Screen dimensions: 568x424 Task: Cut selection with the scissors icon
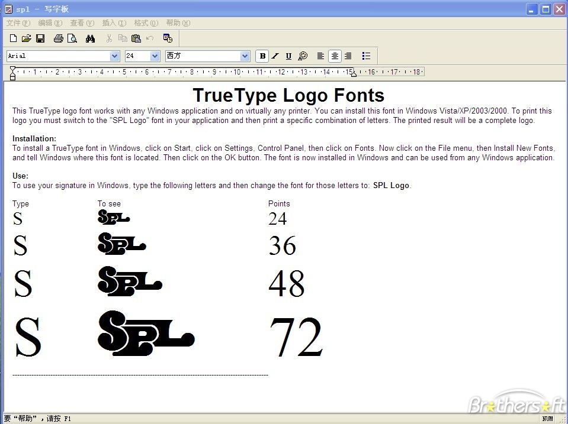click(109, 38)
